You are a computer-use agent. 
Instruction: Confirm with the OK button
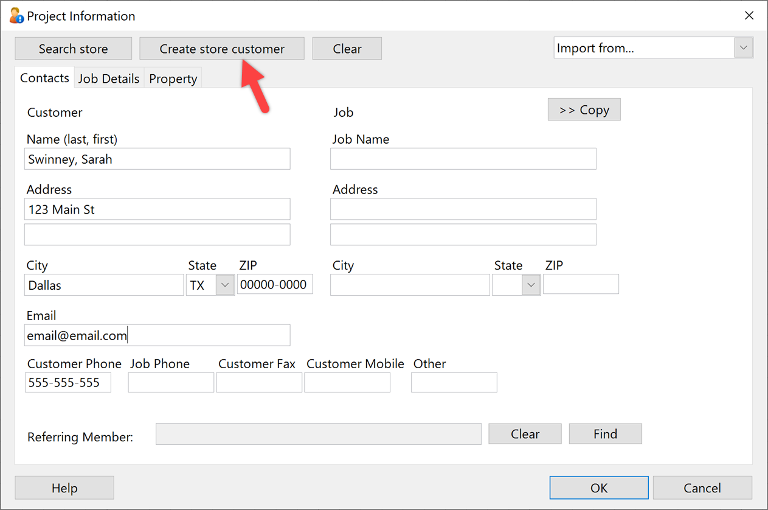click(x=599, y=487)
